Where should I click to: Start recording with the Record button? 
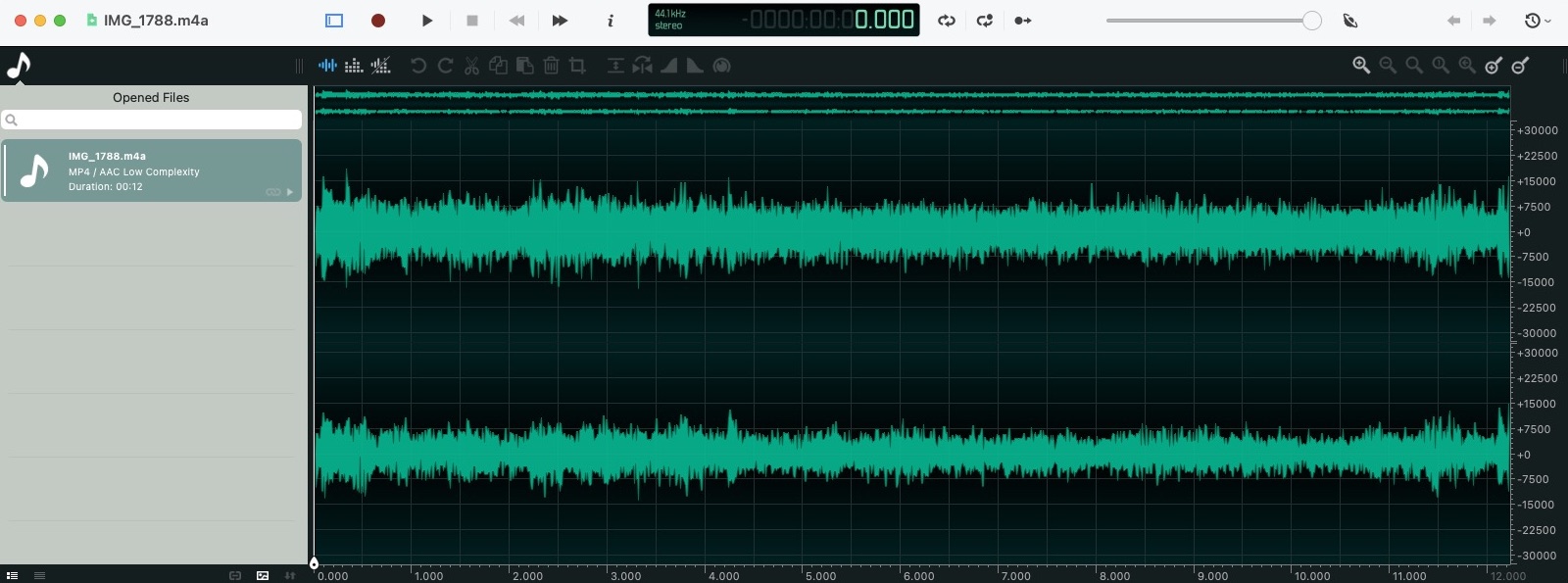tap(378, 21)
